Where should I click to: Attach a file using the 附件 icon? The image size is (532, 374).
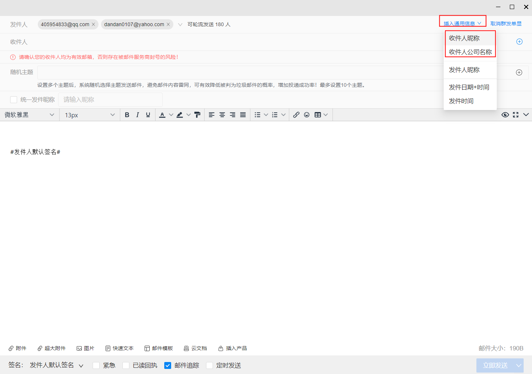tap(17, 348)
